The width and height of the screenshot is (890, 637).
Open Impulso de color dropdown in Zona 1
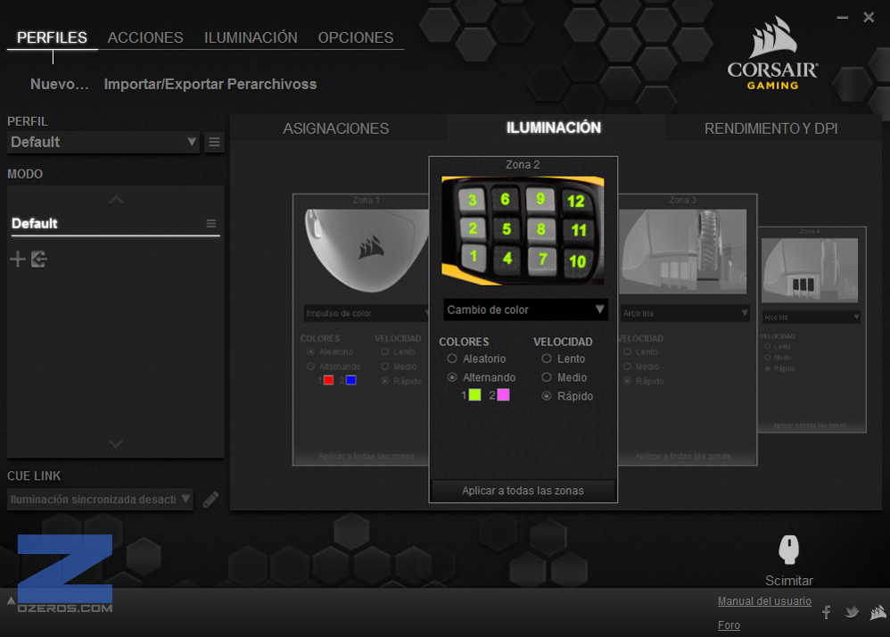367,313
